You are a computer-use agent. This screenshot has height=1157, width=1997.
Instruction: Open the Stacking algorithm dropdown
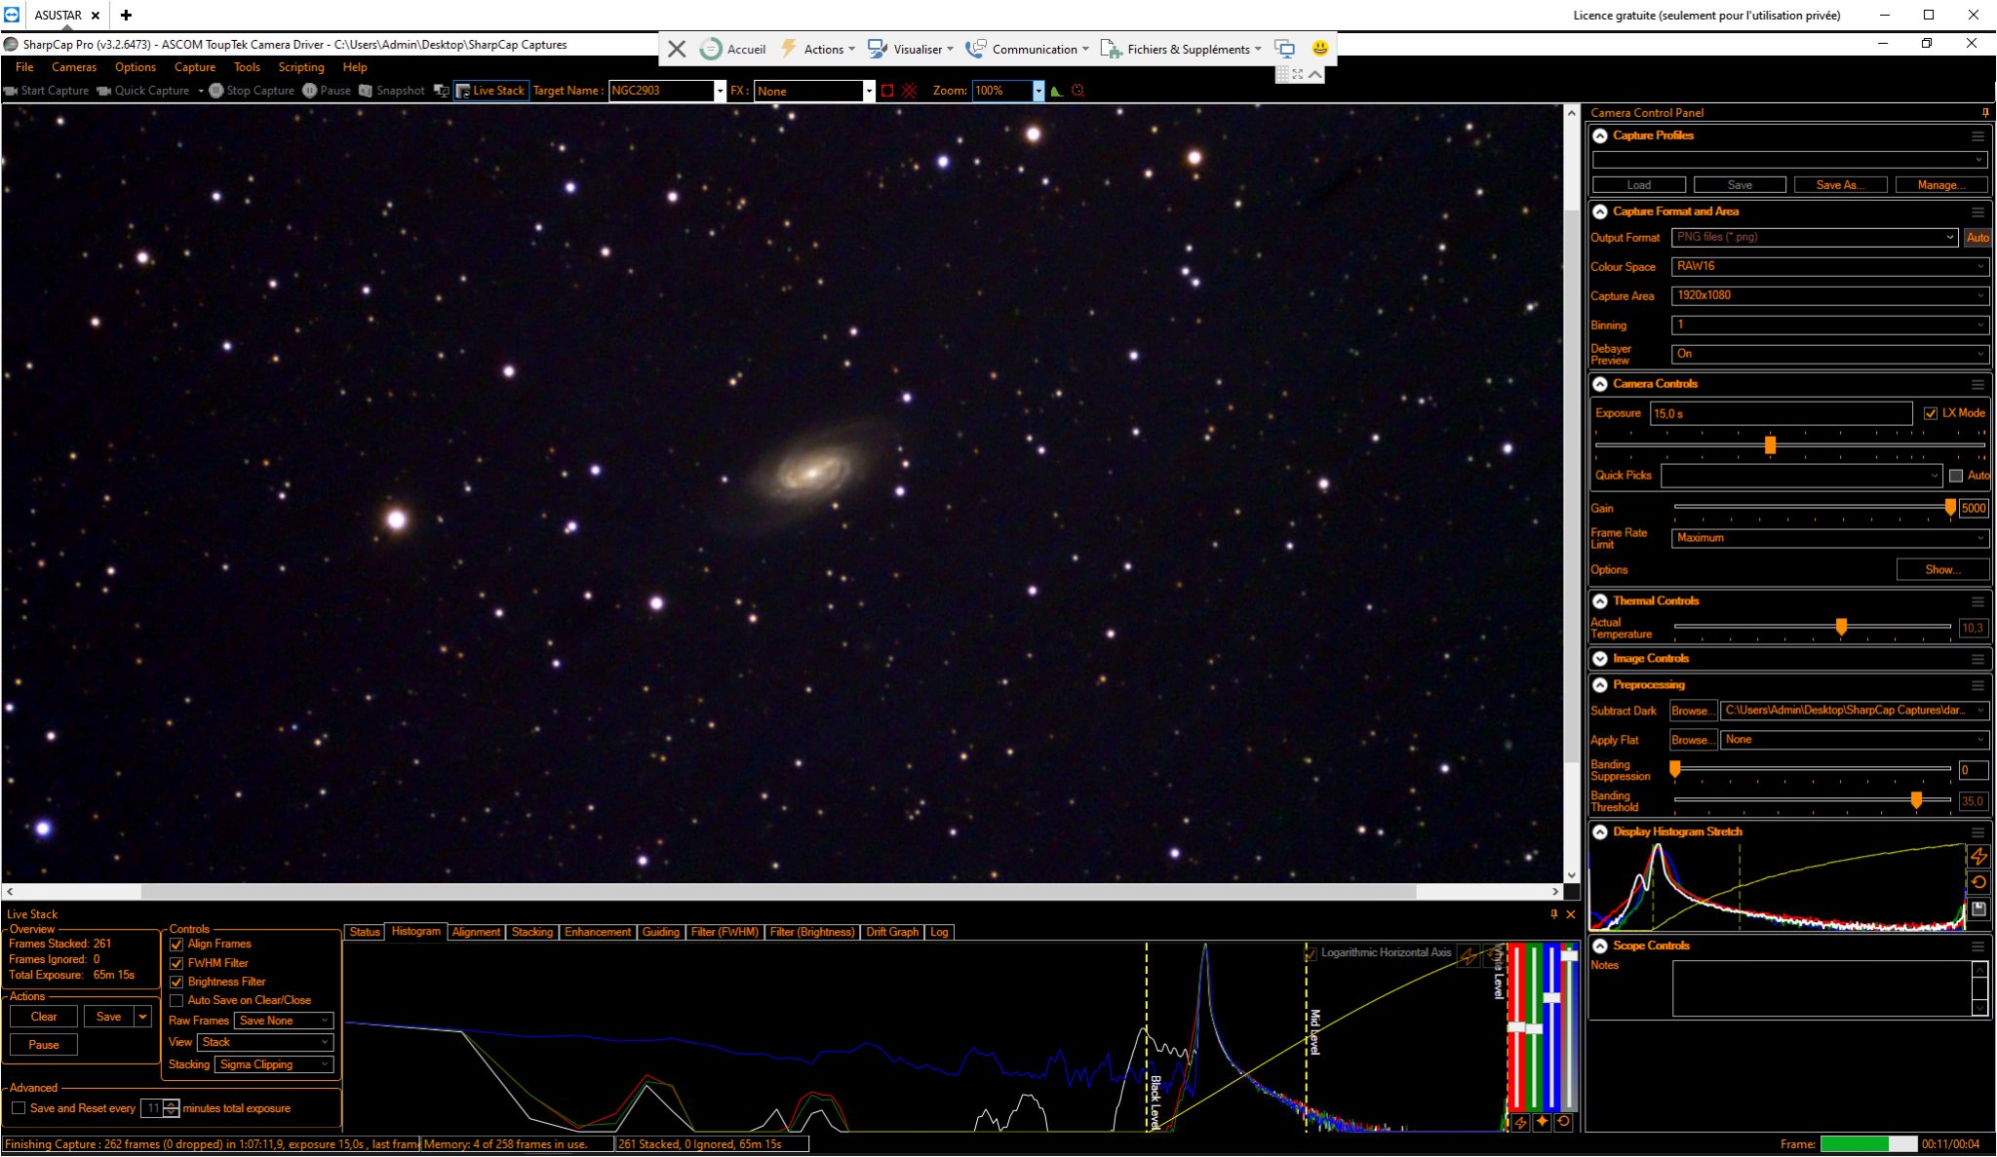[x=275, y=1064]
